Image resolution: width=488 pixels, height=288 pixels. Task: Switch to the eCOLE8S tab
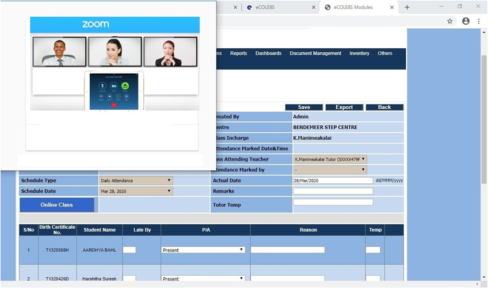point(280,7)
